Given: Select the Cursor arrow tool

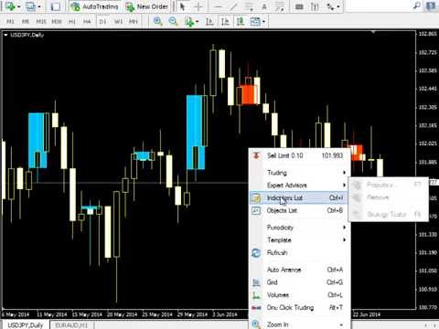Looking at the screenshot, I should pyautogui.click(x=182, y=6).
